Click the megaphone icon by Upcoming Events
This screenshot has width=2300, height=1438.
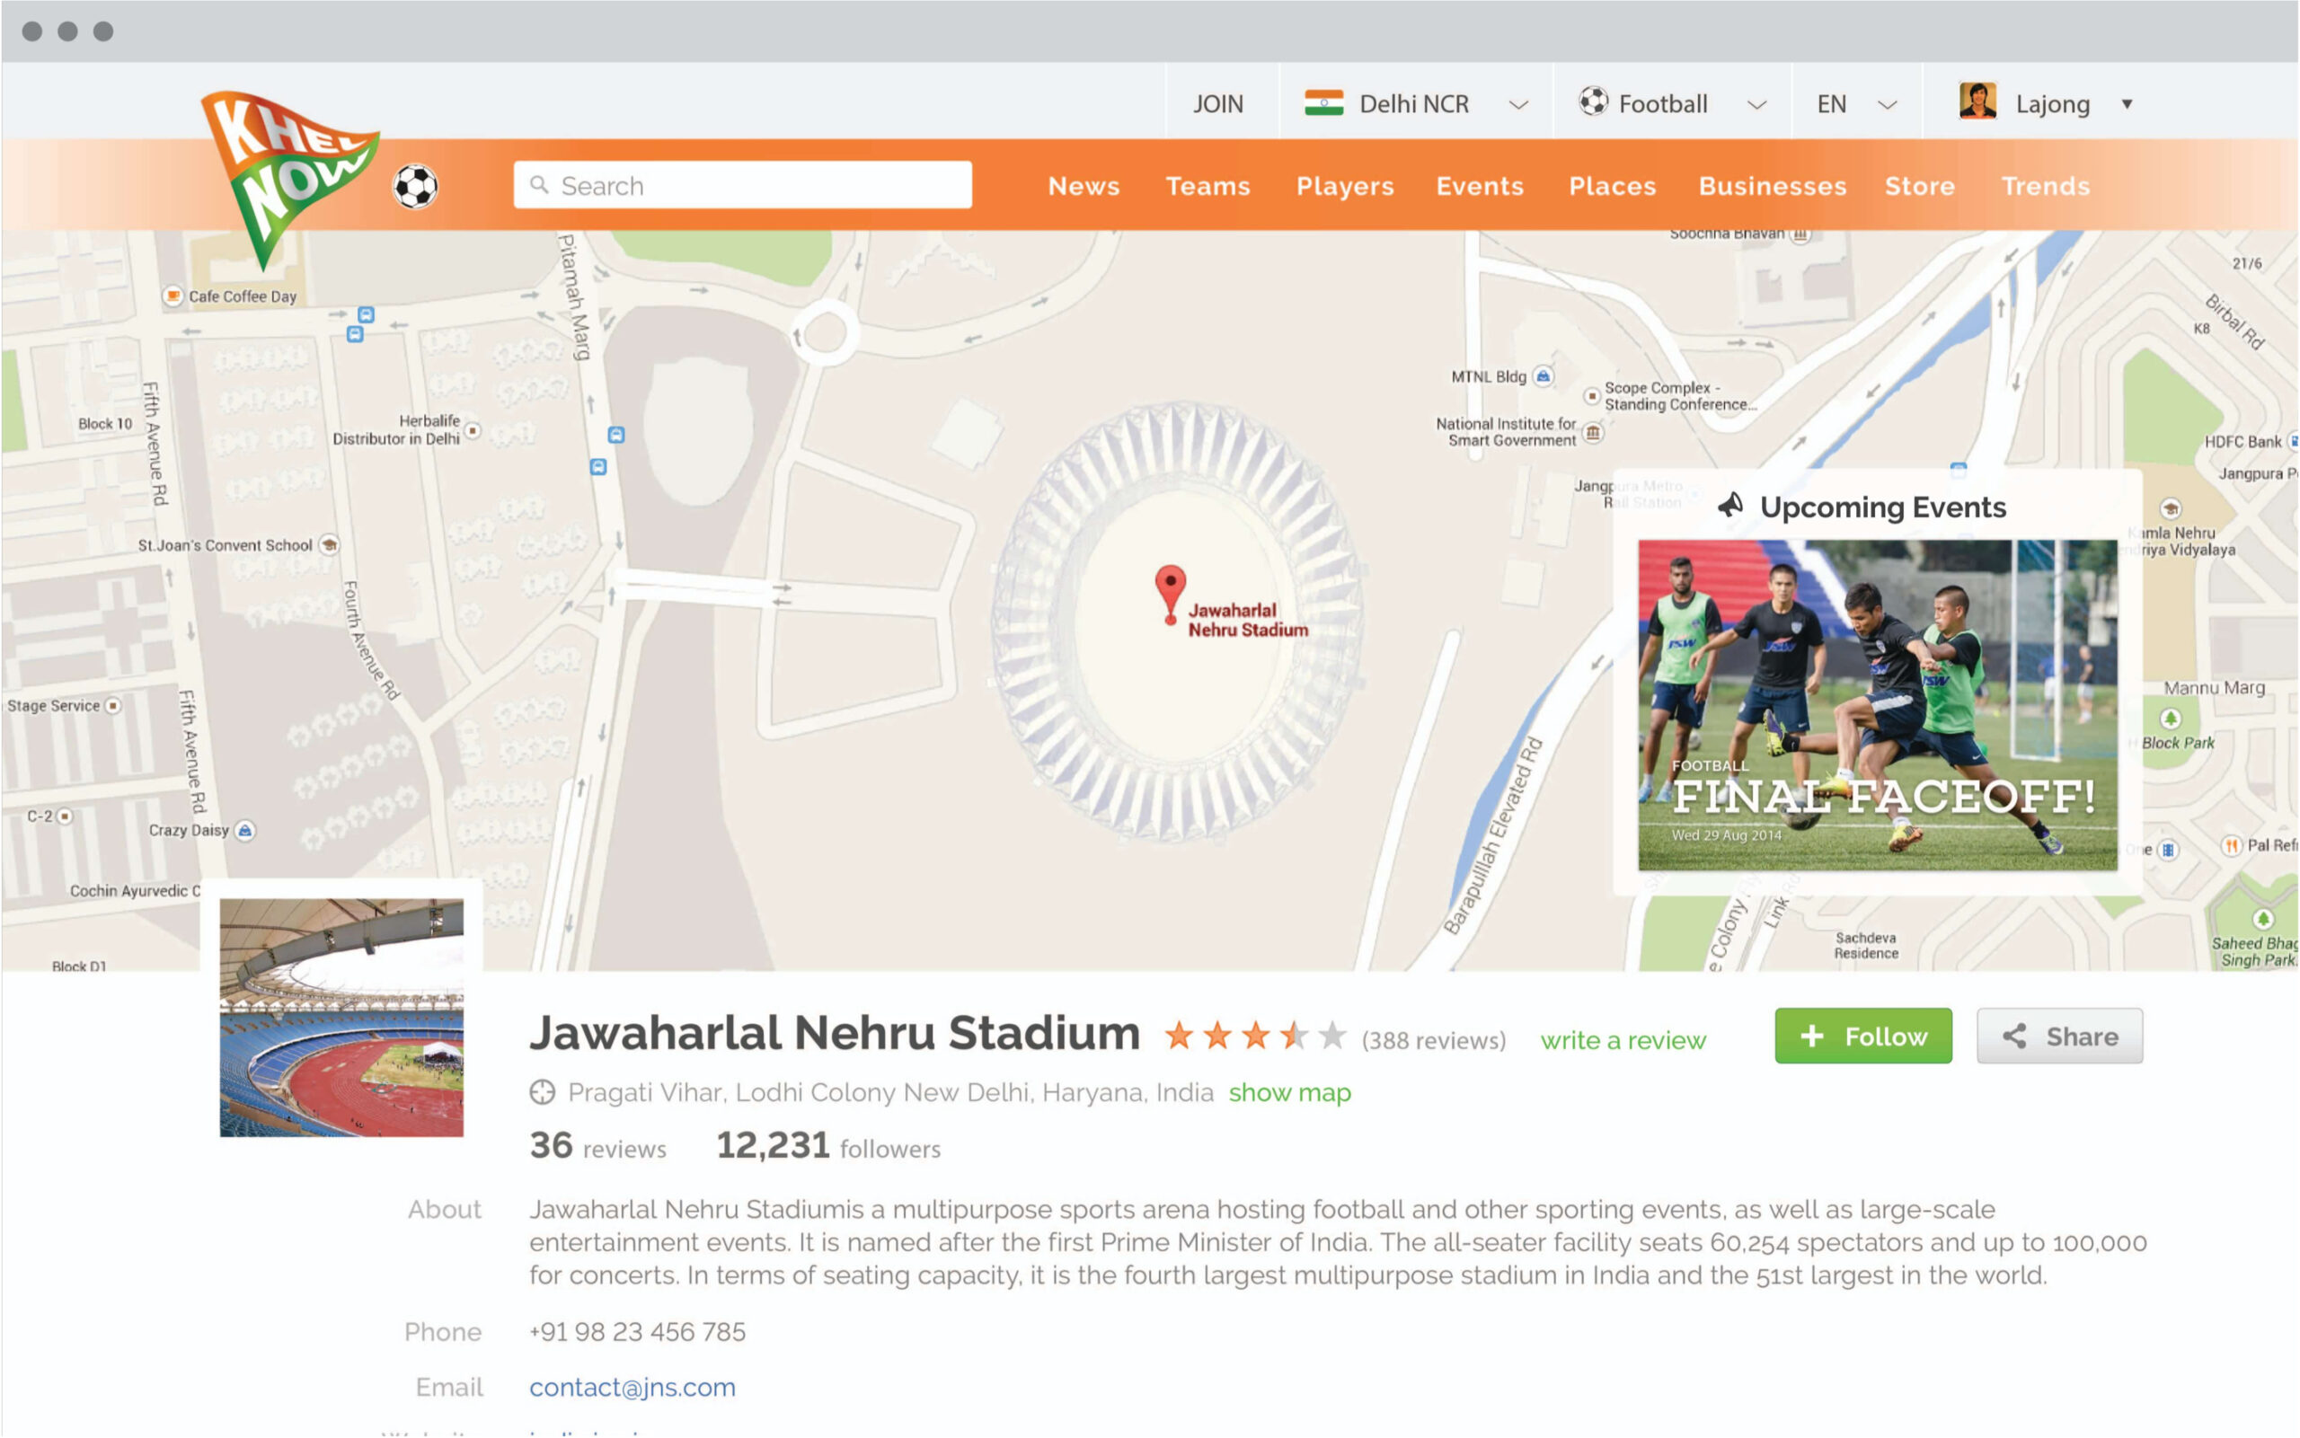click(x=1730, y=506)
